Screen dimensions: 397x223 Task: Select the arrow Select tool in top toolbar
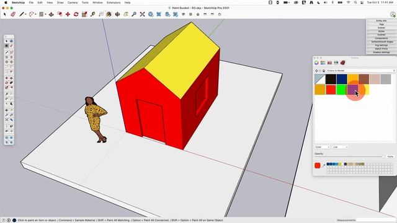[x=5, y=14]
